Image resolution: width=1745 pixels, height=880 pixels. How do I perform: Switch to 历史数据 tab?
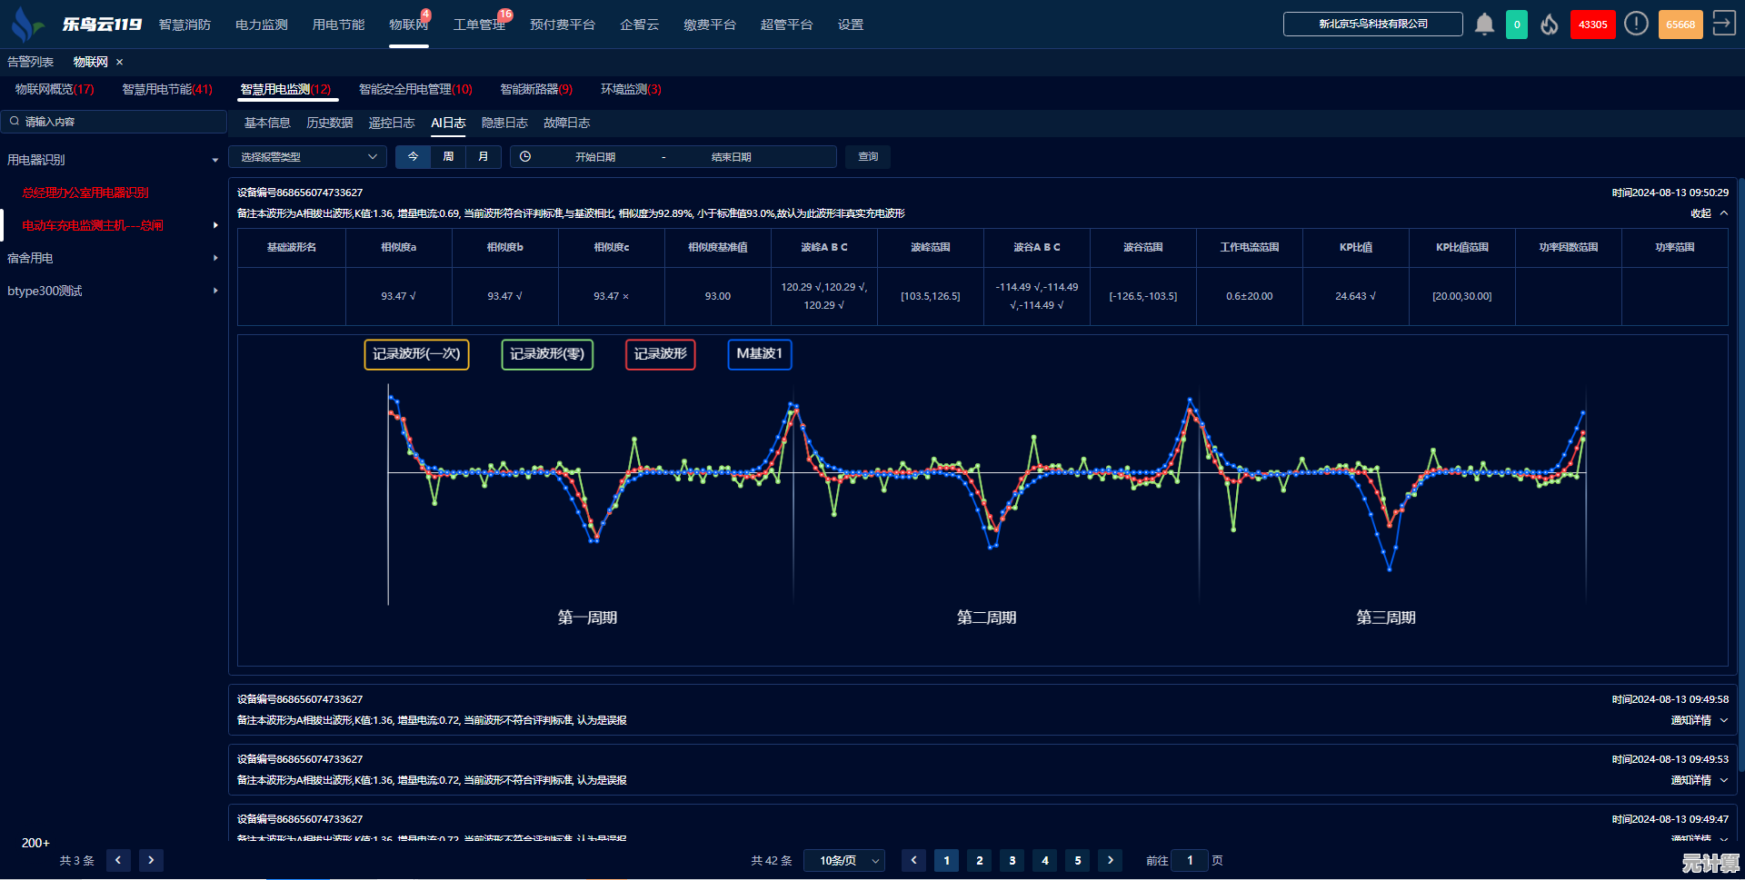click(329, 123)
